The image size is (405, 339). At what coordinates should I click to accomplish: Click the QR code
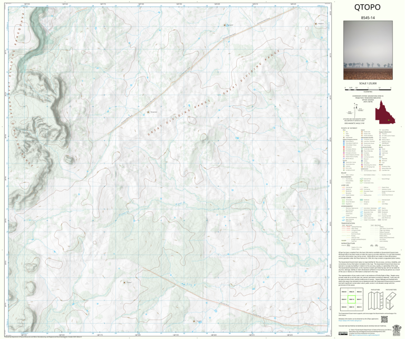[x=384, y=319]
